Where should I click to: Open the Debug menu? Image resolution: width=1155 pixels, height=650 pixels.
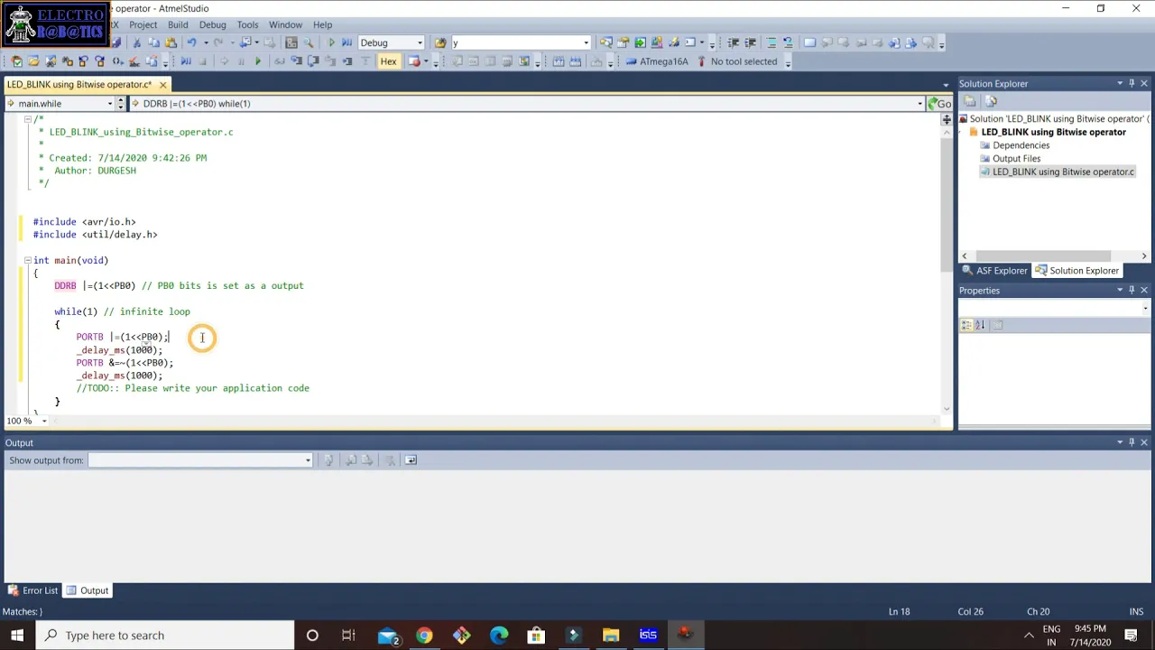point(212,24)
